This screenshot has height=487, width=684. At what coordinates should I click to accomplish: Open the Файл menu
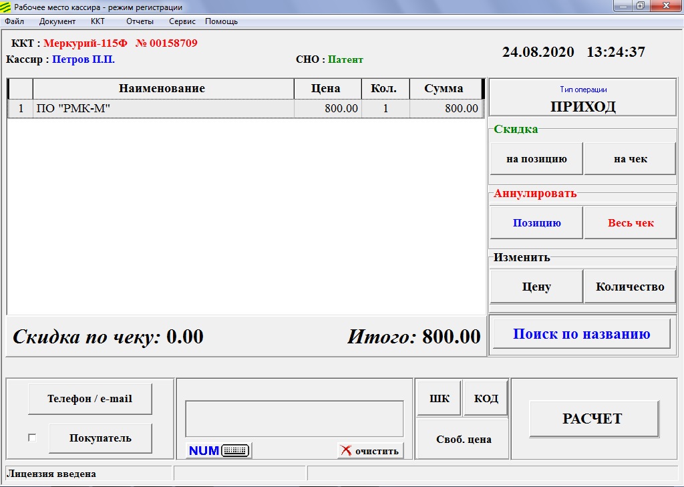[14, 21]
